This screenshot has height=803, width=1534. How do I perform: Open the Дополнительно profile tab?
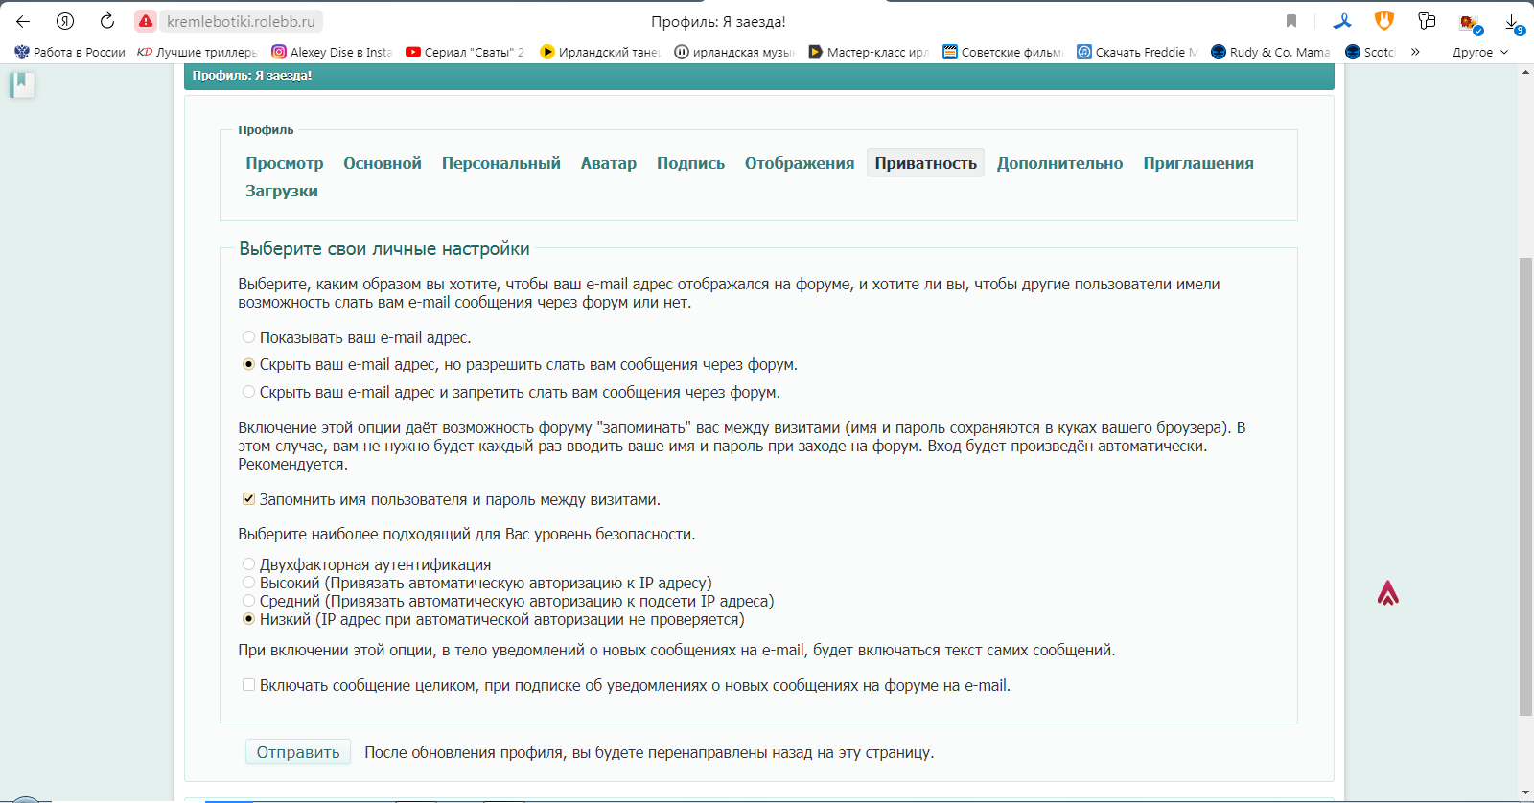(1059, 163)
